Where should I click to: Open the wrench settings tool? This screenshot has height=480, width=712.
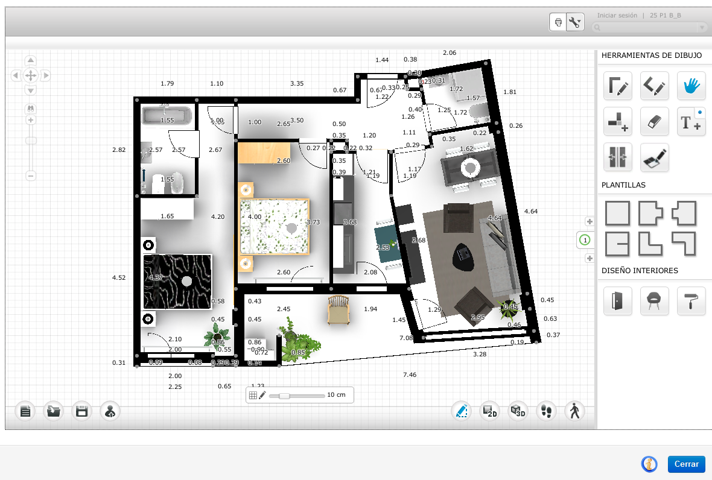click(x=575, y=22)
